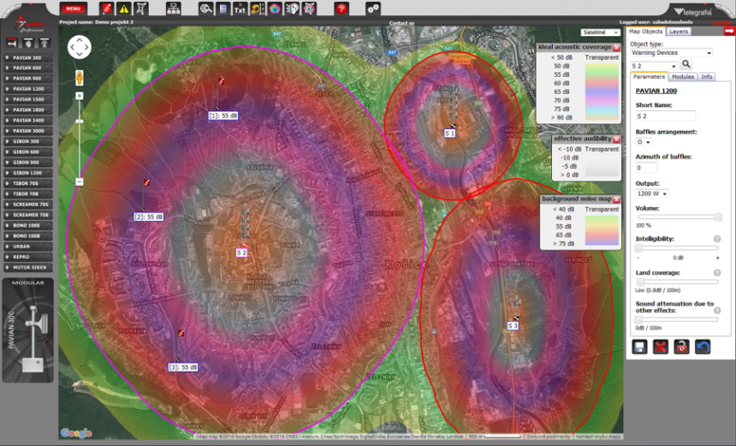Viewport: 736px width, 446px height.
Task: Collapse side panel with red arrow button
Action: click(x=729, y=31)
